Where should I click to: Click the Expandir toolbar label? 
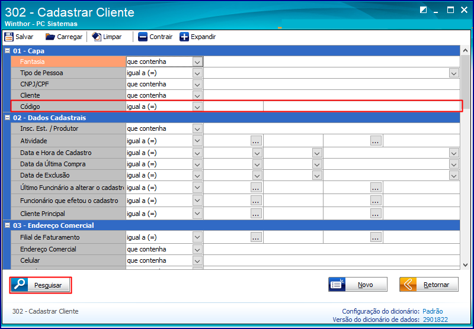pos(203,37)
